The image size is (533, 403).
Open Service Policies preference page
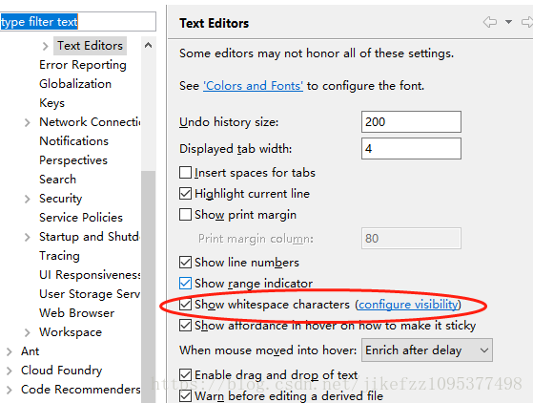point(81,217)
